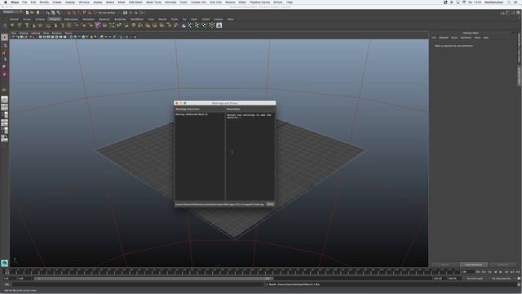522x294 pixels.
Task: Switch to the Surfaces shelf tab
Action: [40, 20]
